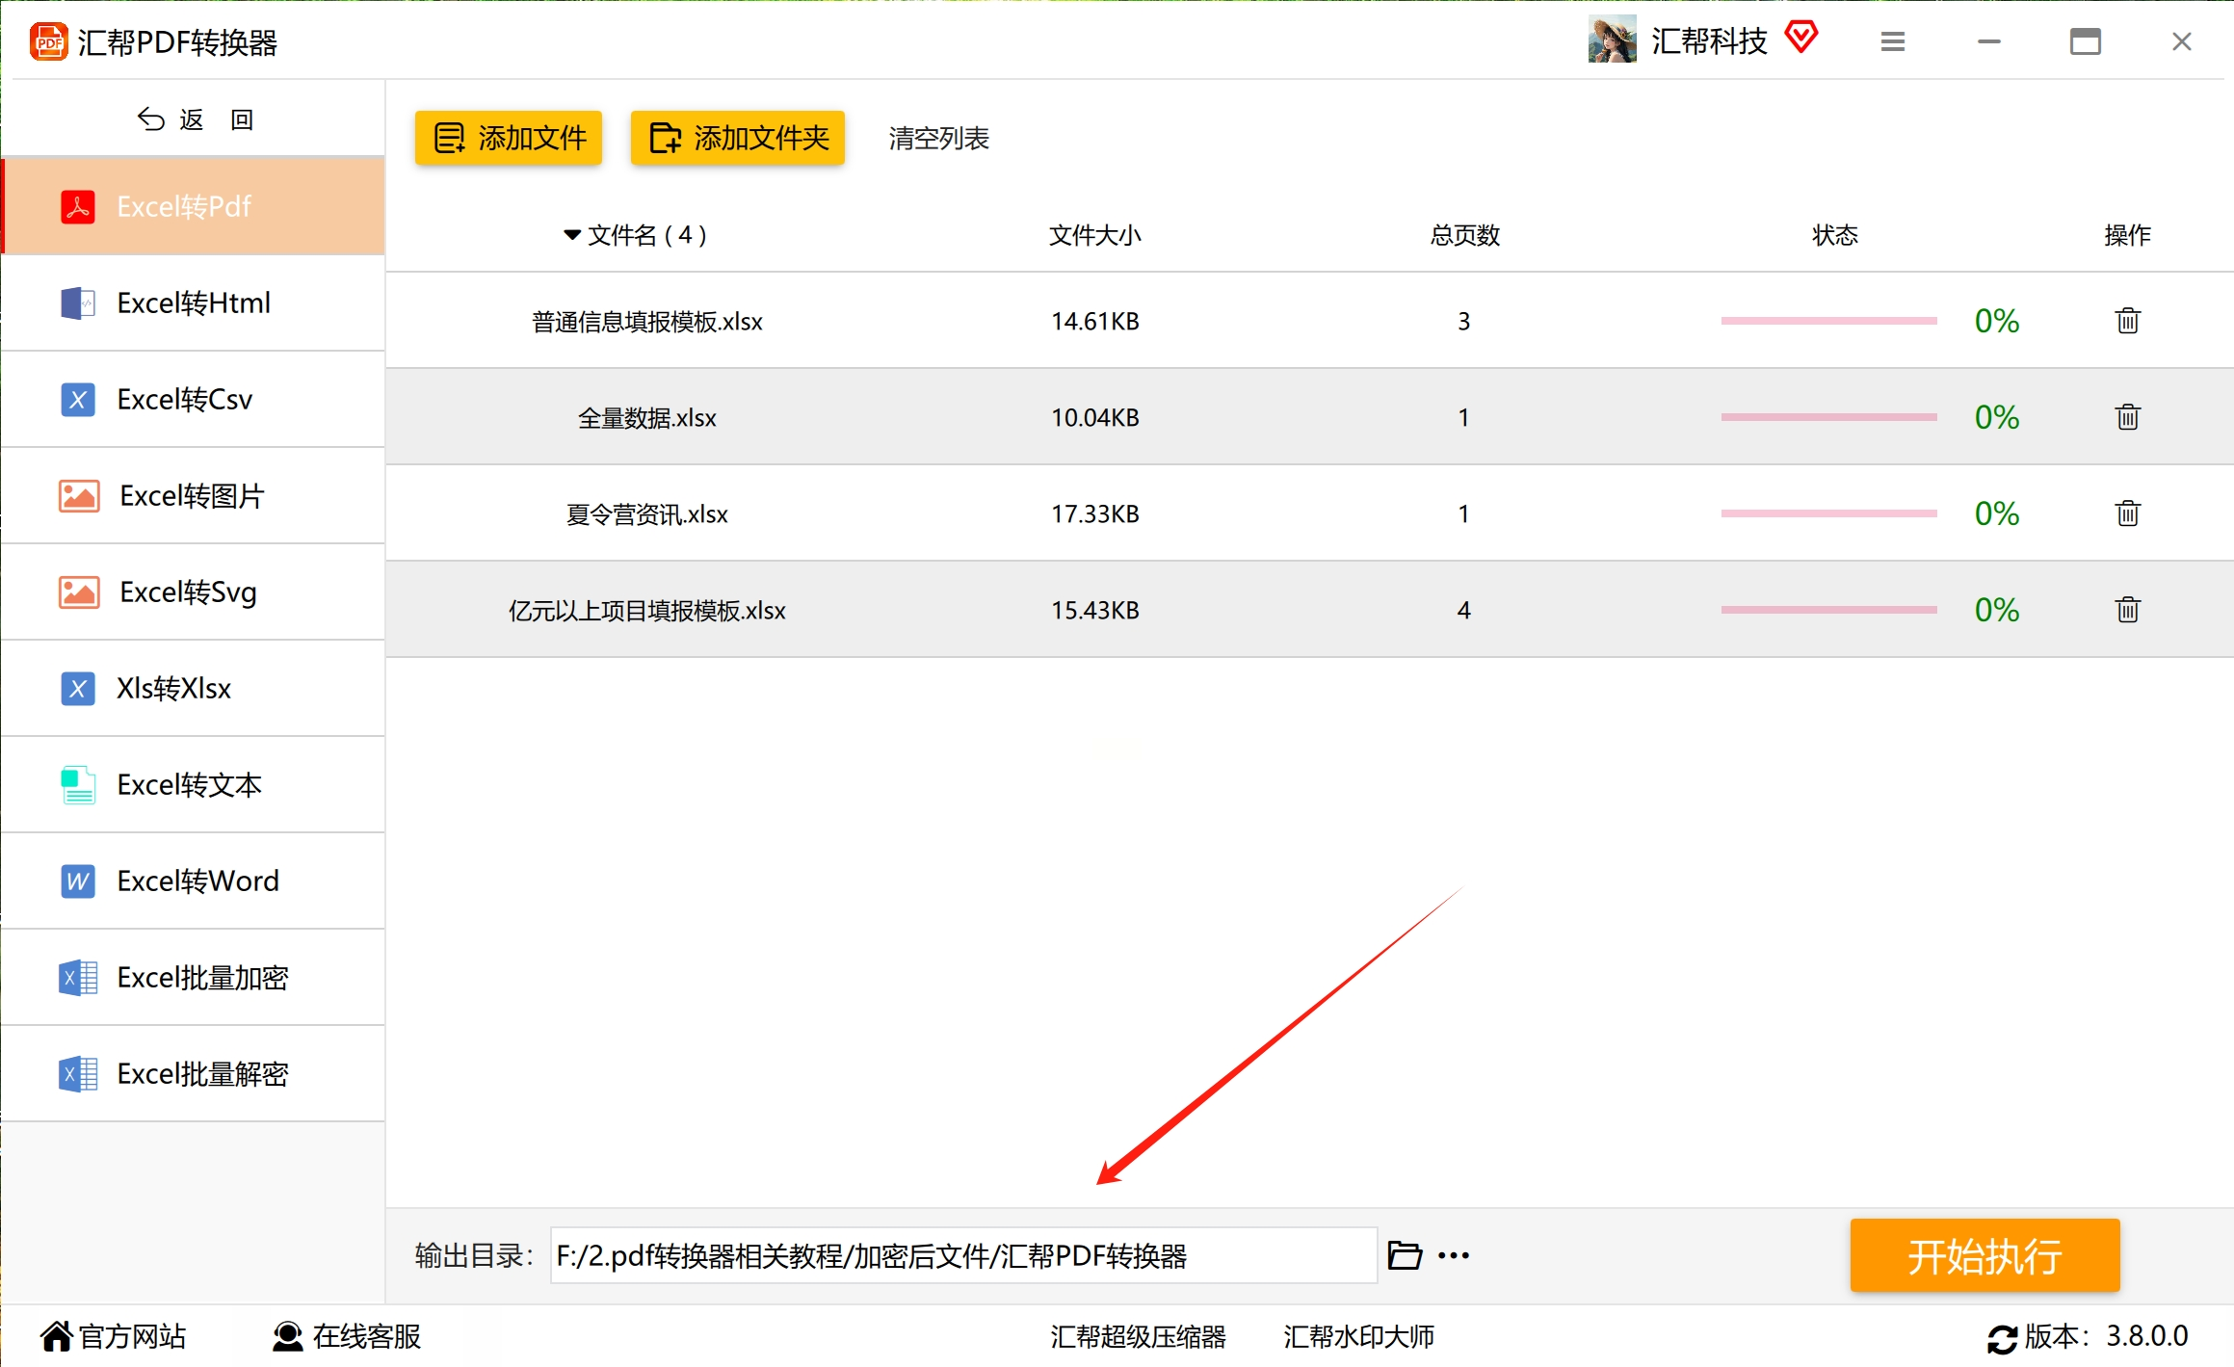Viewport: 2234px width, 1367px height.
Task: Click the spreadsheet icon for Excel批量加密
Action: click(78, 977)
